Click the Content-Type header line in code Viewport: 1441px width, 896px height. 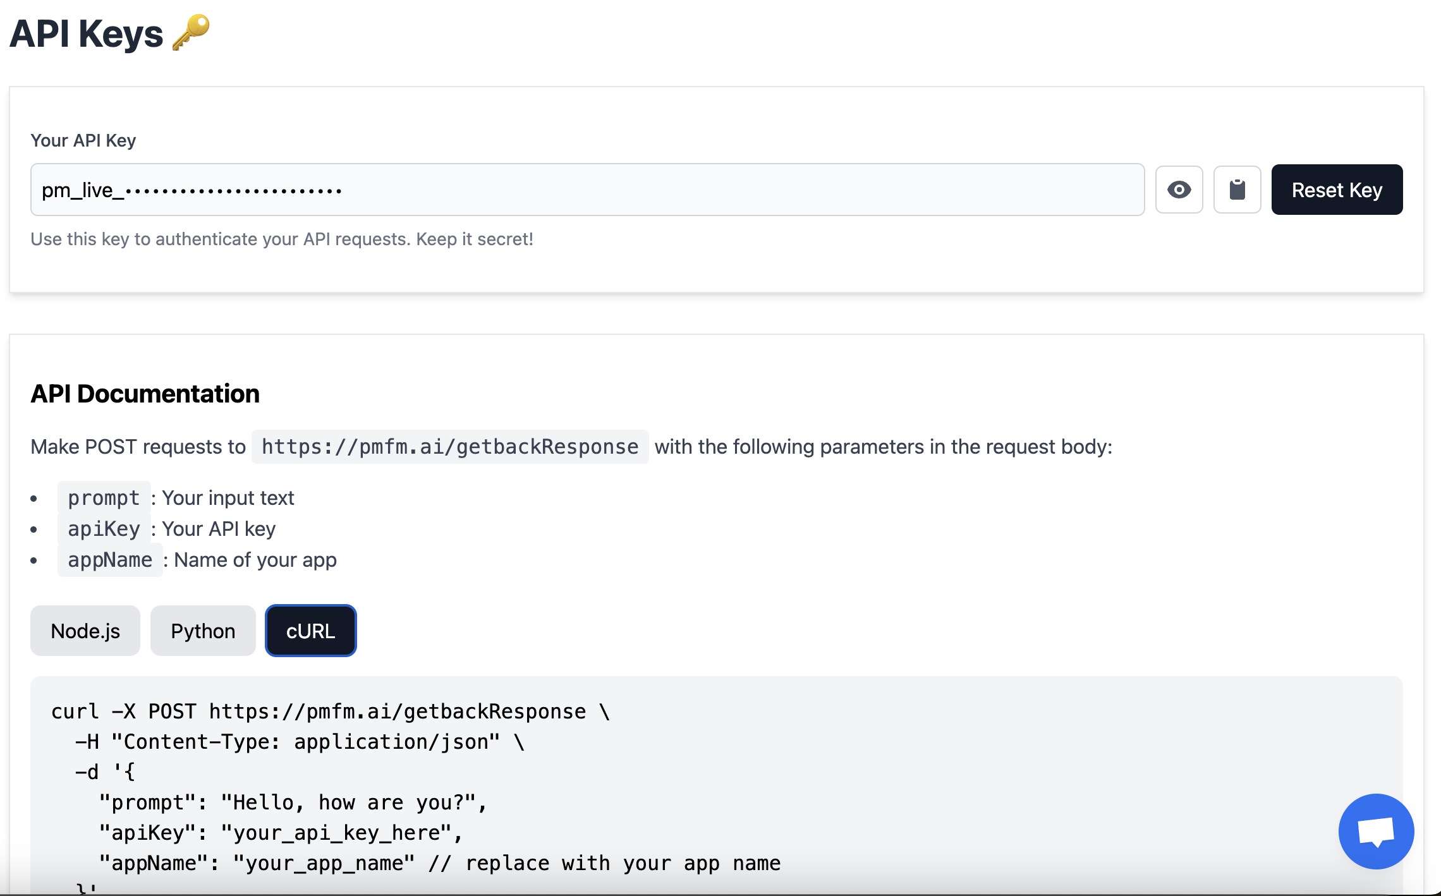point(300,742)
